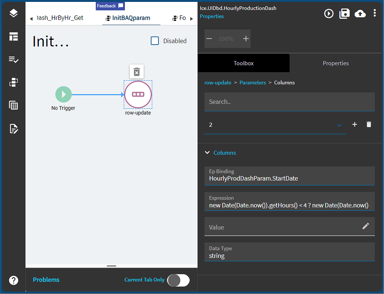Open the Data Flows sidebar icon
The width and height of the screenshot is (384, 294).
pos(13,82)
